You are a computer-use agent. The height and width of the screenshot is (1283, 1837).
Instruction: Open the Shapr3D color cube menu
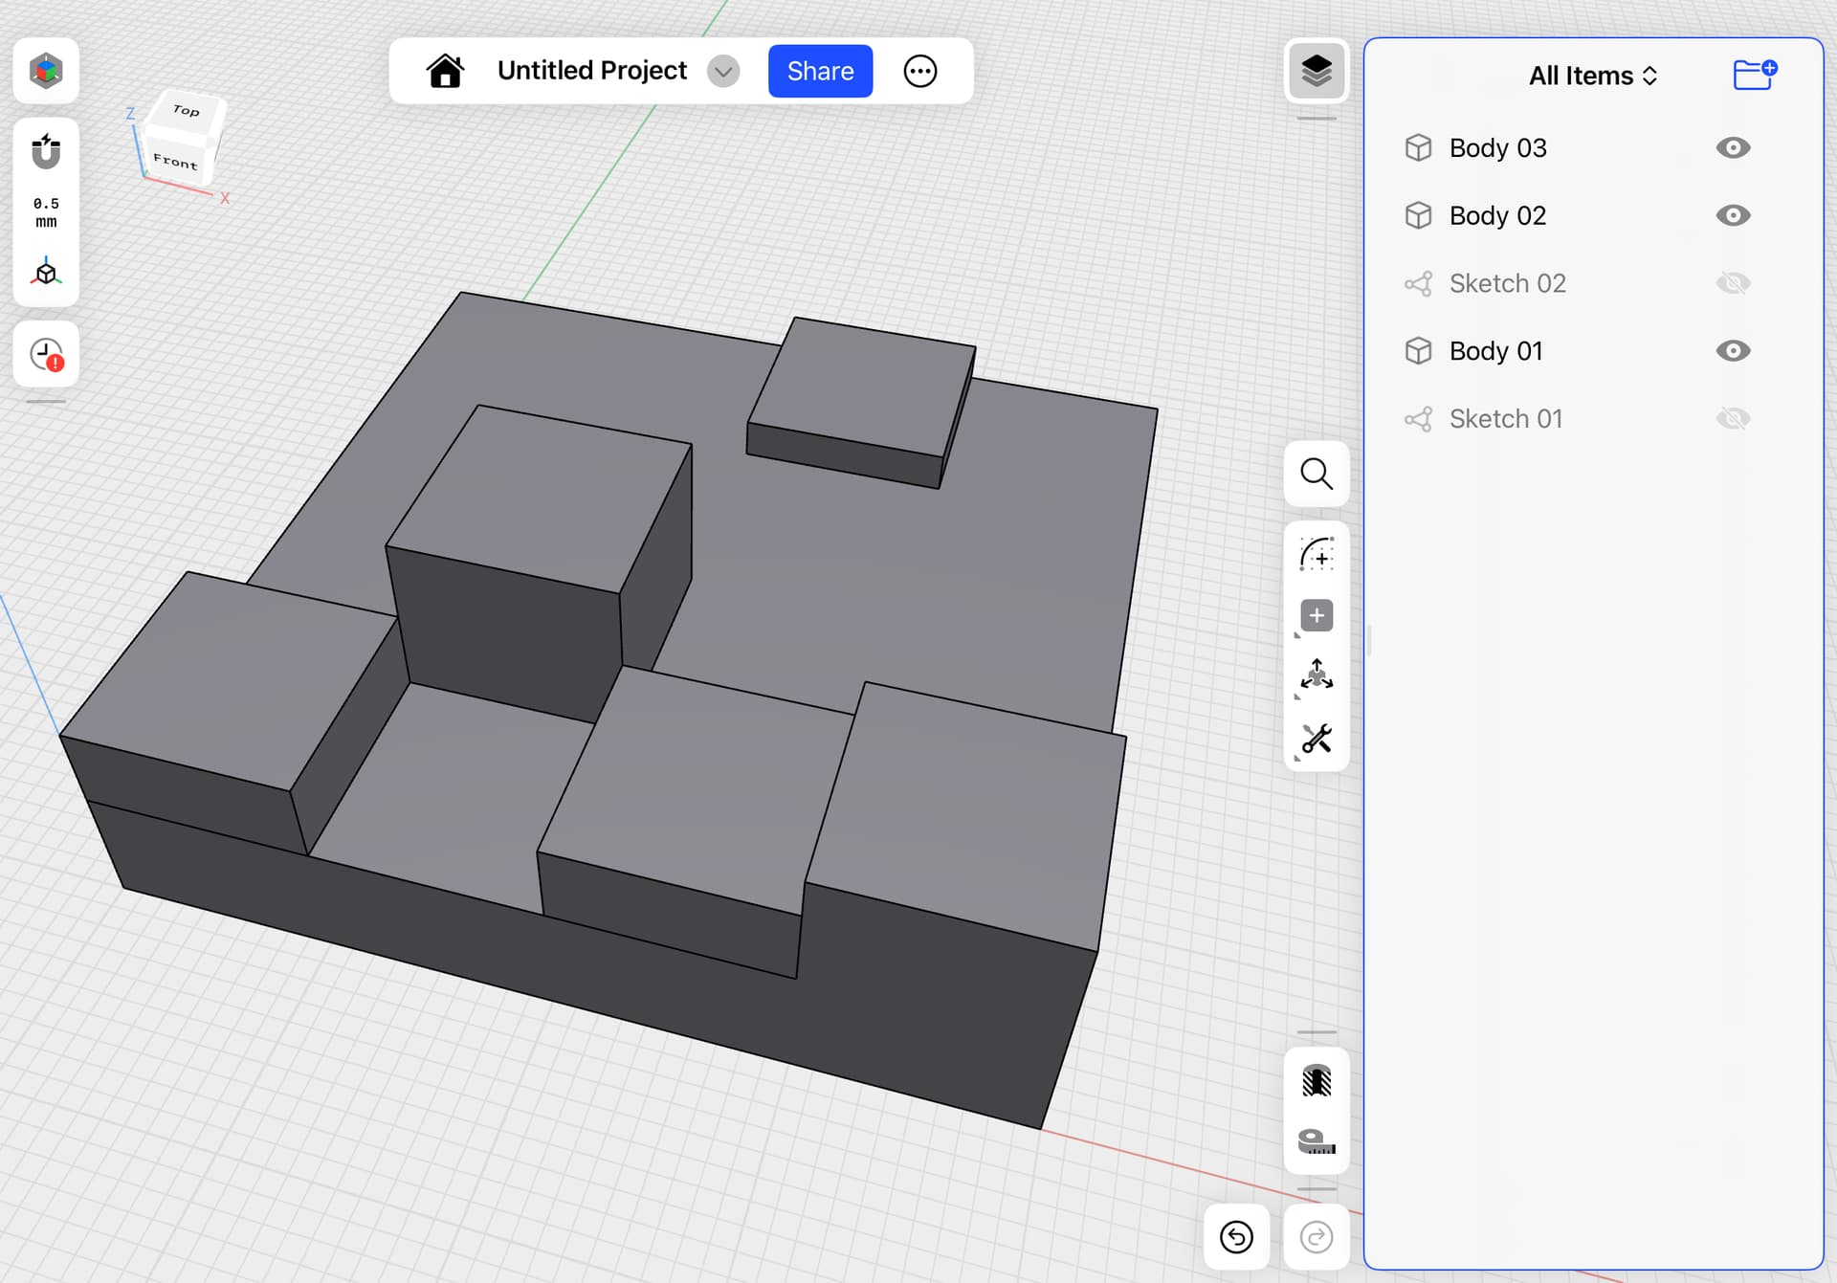tap(46, 71)
